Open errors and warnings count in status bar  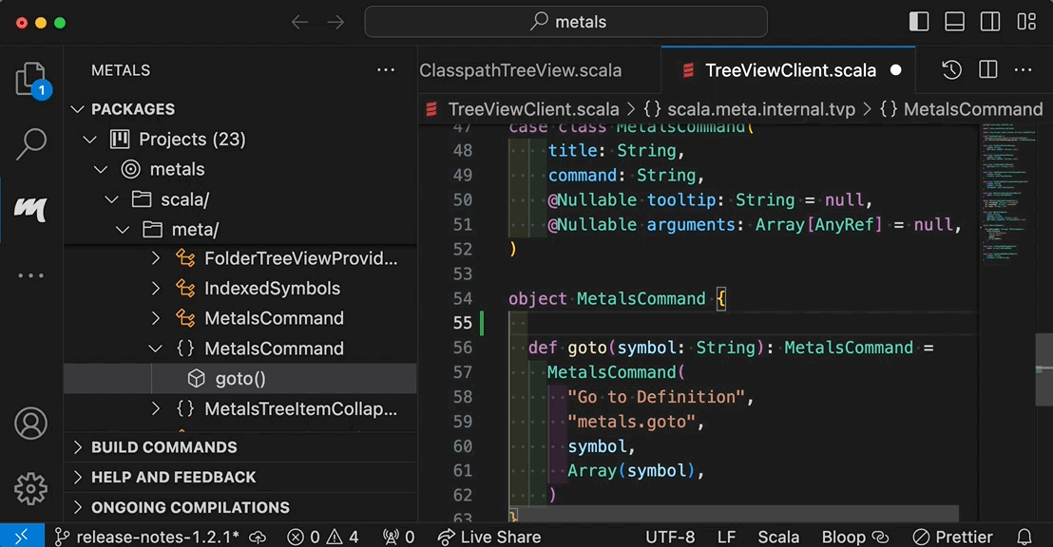323,537
